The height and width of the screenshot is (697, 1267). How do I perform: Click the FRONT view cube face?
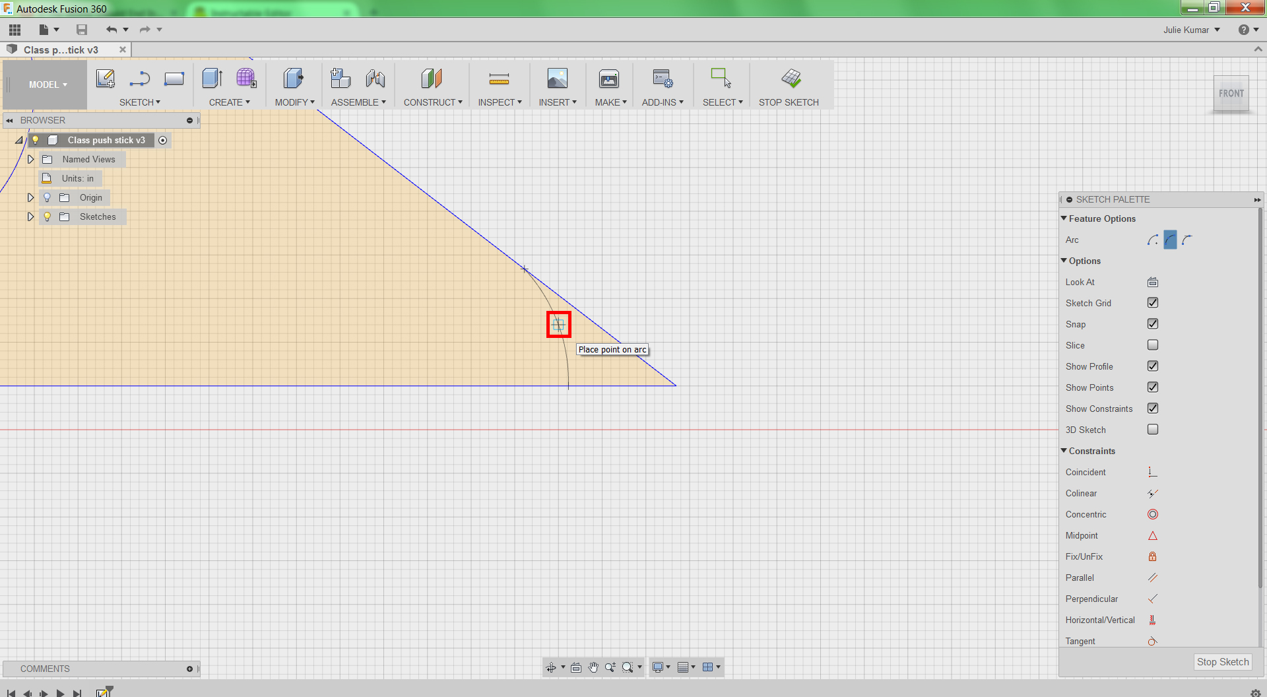pos(1231,94)
